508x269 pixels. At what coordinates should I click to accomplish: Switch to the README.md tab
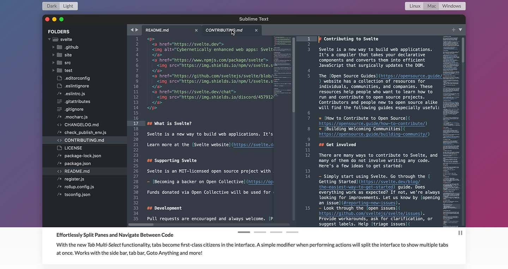[x=172, y=30]
